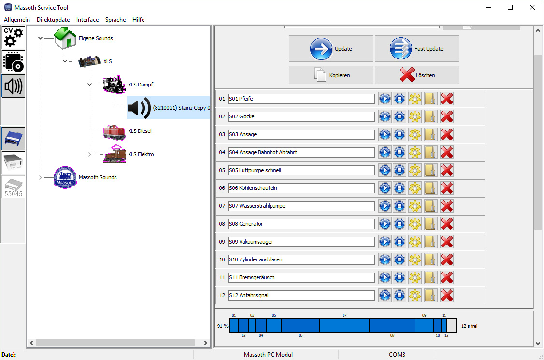This screenshot has width=544, height=360.
Task: Click the Fast Update button
Action: click(x=417, y=49)
